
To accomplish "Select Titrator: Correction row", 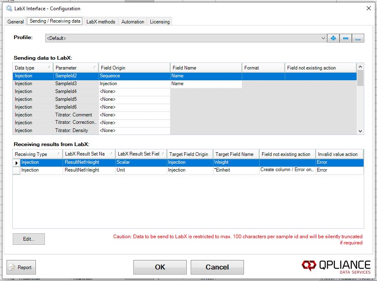I will click(185, 123).
